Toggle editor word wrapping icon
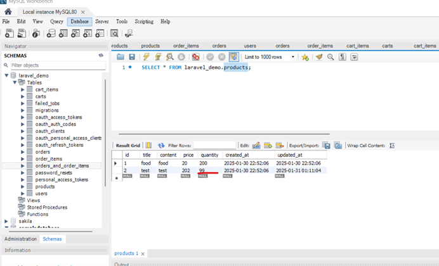This screenshot has width=439, height=266. [x=354, y=57]
